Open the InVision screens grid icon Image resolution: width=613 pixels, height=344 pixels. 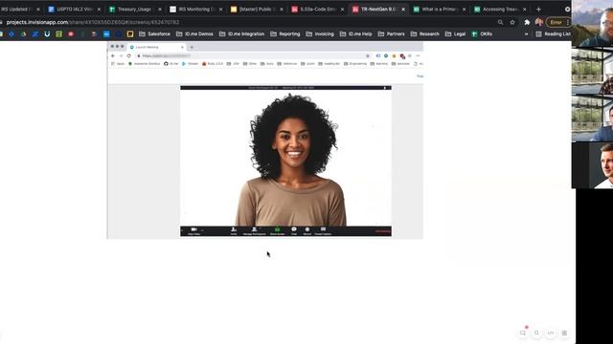pyautogui.click(x=564, y=333)
